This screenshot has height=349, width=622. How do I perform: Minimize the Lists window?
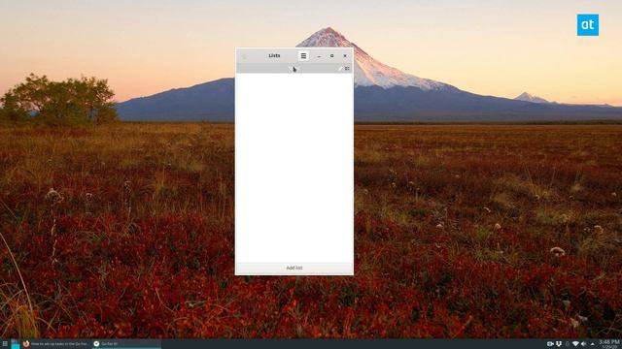click(x=319, y=56)
